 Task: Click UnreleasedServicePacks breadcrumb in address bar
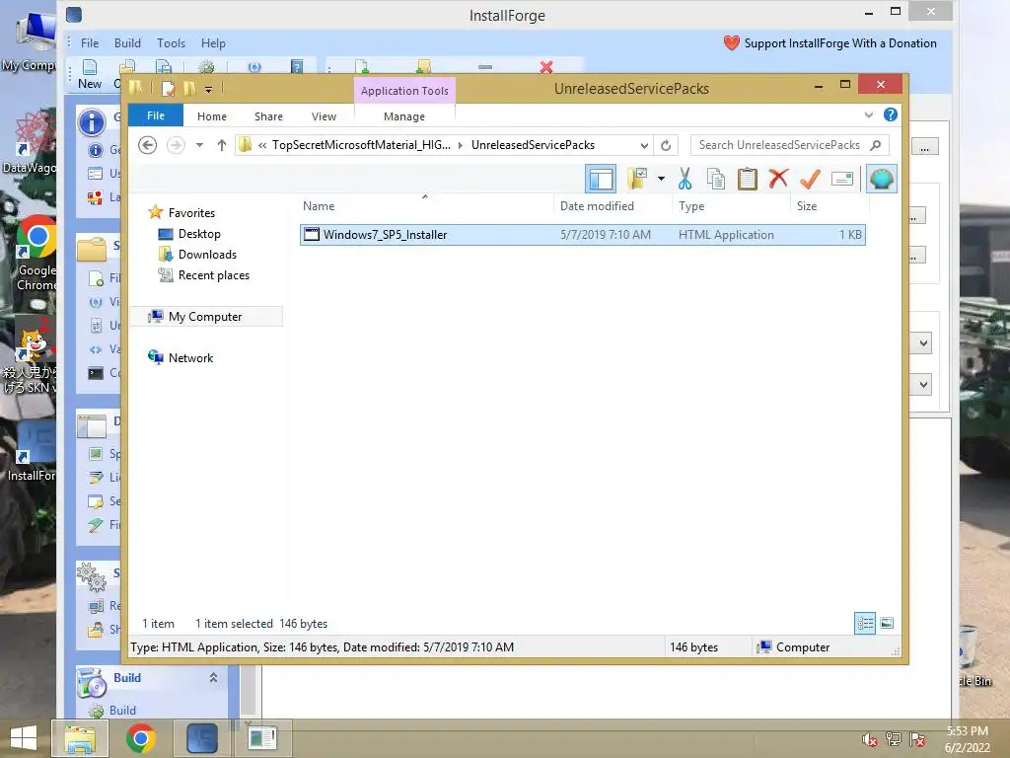534,145
